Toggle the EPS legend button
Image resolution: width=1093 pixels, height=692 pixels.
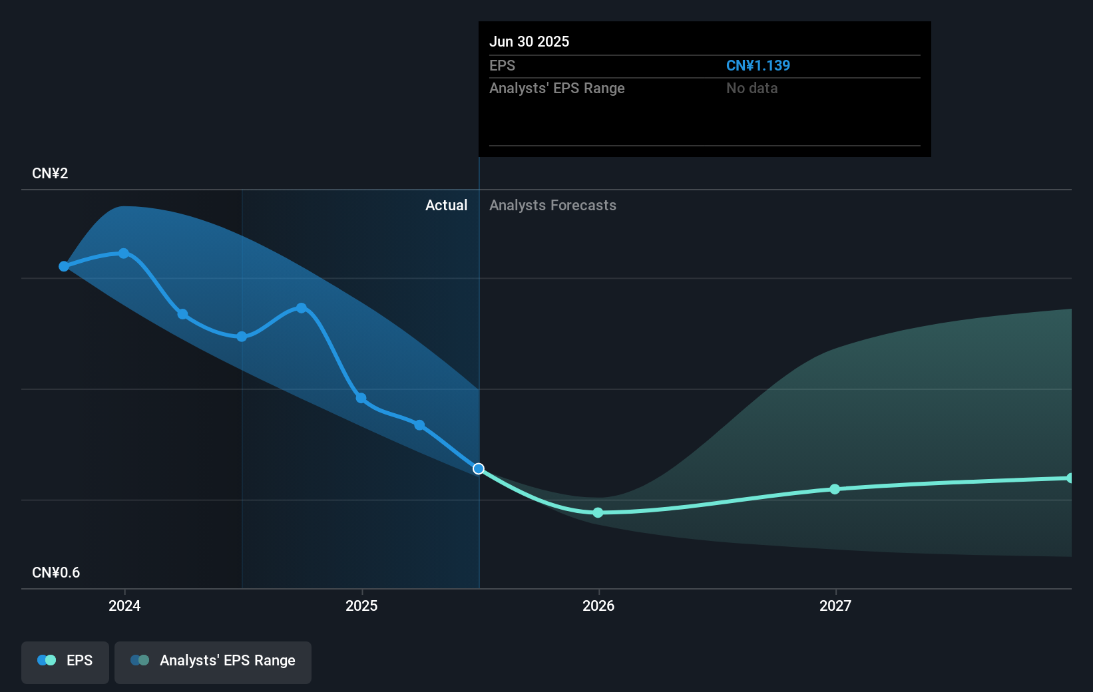(65, 662)
